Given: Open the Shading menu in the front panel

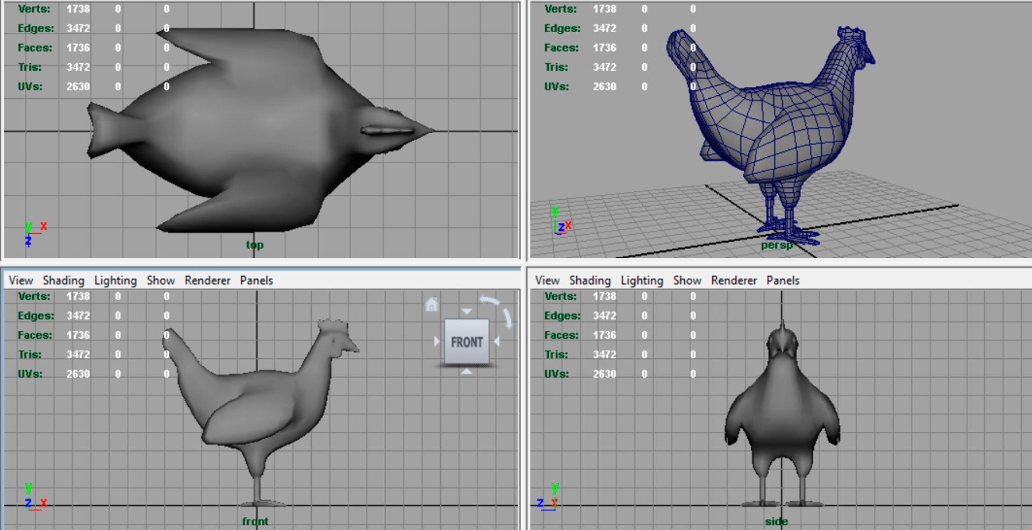Looking at the screenshot, I should pyautogui.click(x=63, y=280).
